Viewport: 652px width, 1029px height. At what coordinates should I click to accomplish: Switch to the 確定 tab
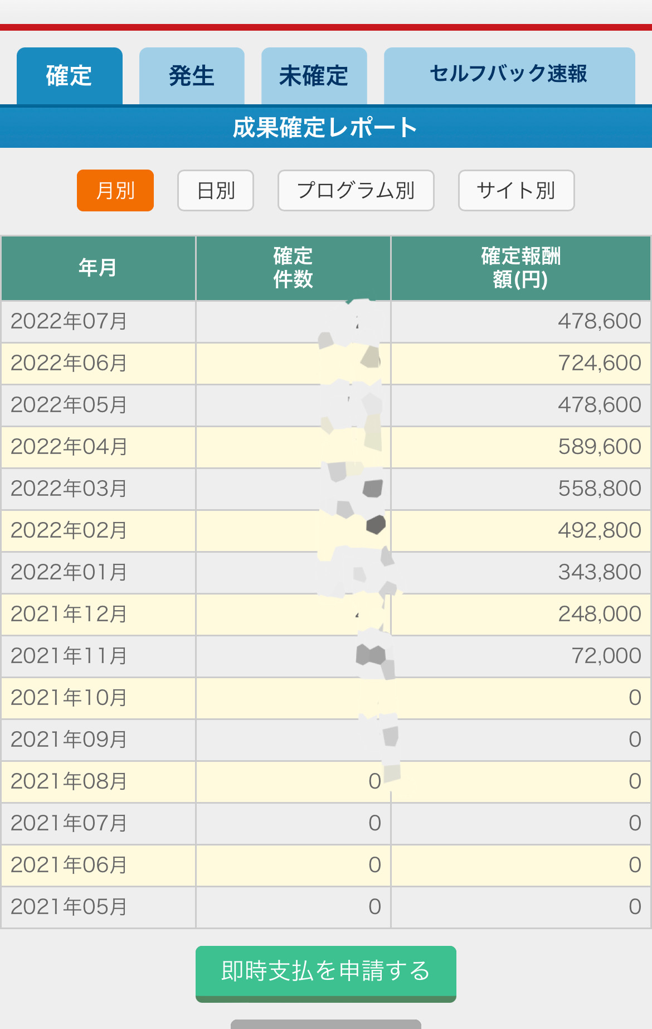[x=69, y=76]
